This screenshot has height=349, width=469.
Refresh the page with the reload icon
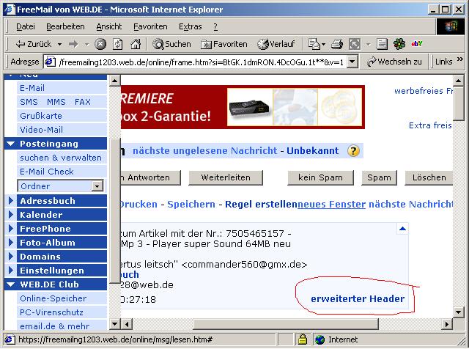(x=117, y=44)
